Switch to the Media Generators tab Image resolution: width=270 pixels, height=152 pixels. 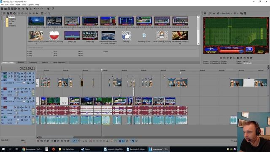click(59, 62)
